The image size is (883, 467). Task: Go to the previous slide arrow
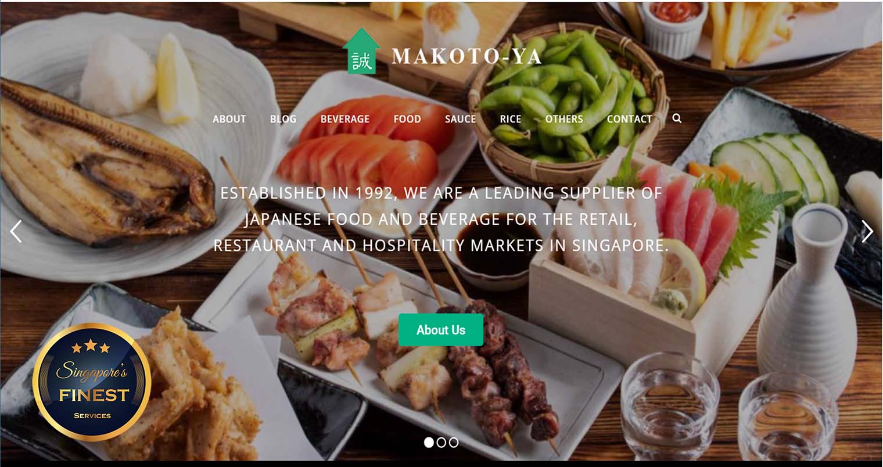[x=16, y=231]
